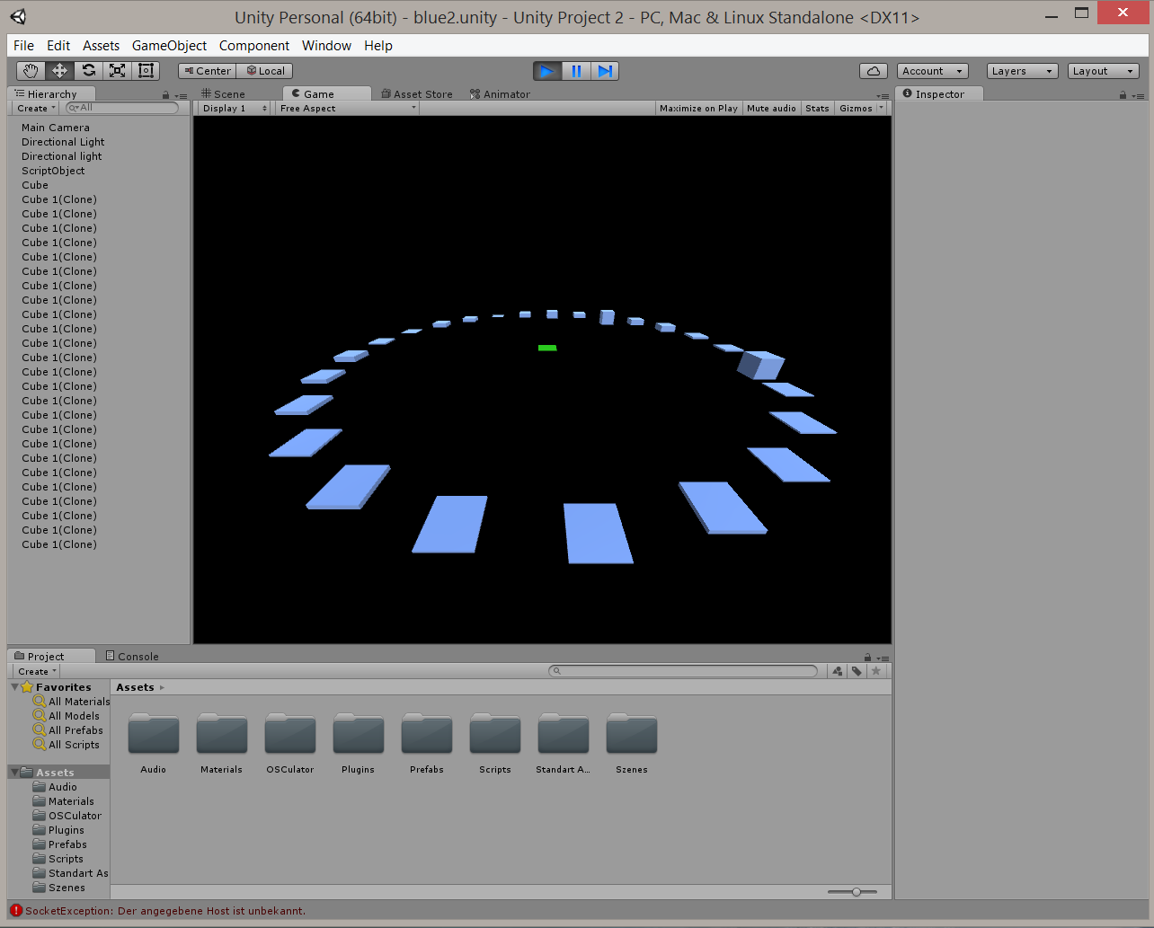Open the GameObject menu

[x=169, y=46]
